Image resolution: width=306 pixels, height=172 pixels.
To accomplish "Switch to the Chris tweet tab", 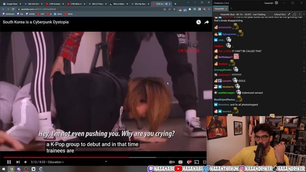I will [x=33, y=4].
